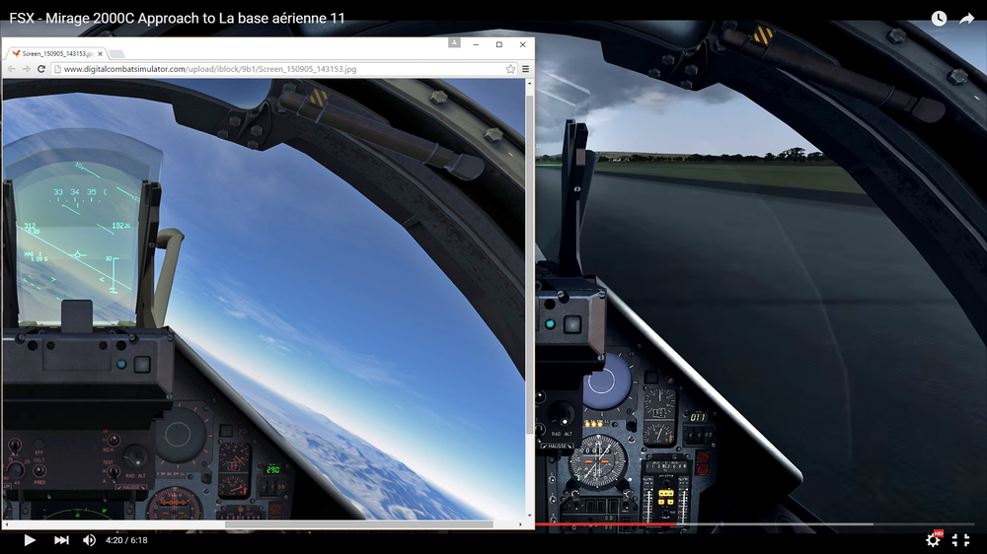This screenshot has width=987, height=554.
Task: Minimize the browser window
Action: point(476,44)
